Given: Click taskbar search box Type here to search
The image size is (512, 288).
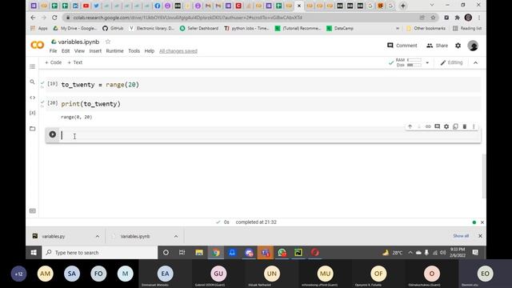Looking at the screenshot, I should [x=99, y=253].
